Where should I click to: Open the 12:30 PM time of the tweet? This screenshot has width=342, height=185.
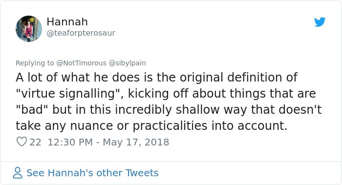(70, 143)
